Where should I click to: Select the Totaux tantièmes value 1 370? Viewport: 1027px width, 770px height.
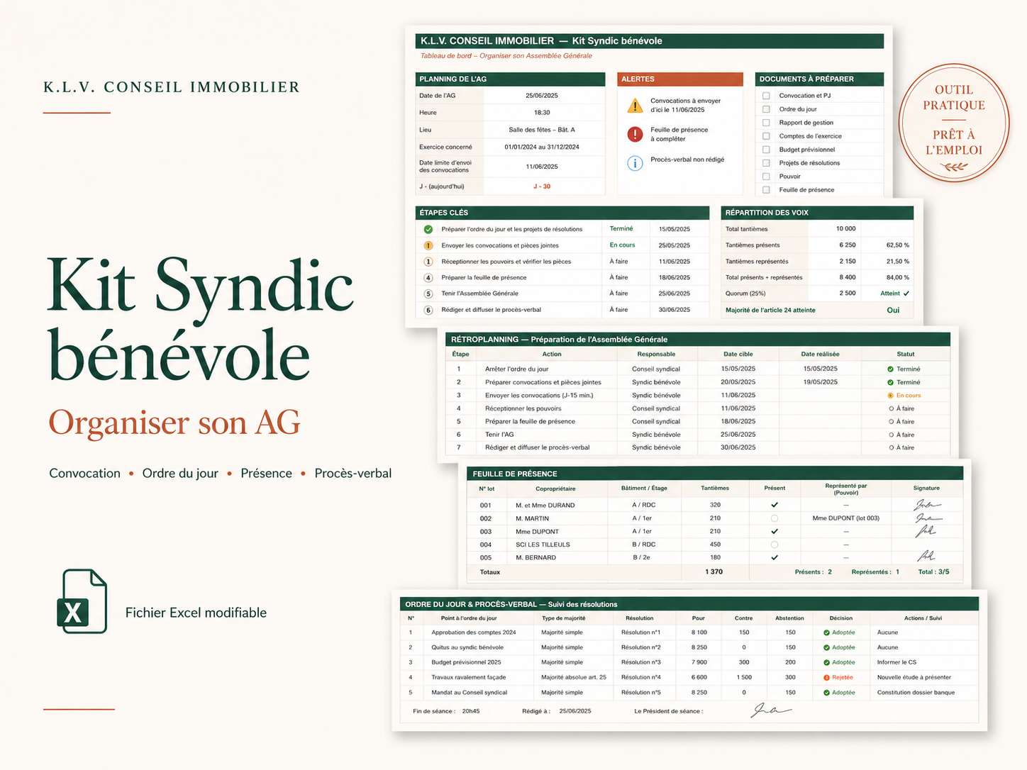714,571
